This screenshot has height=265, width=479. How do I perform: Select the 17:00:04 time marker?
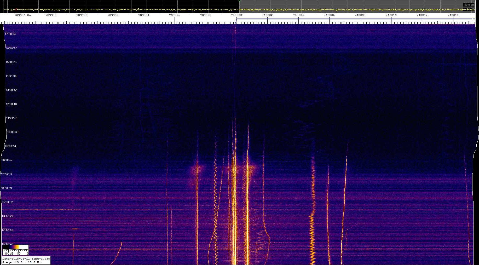coord(10,34)
